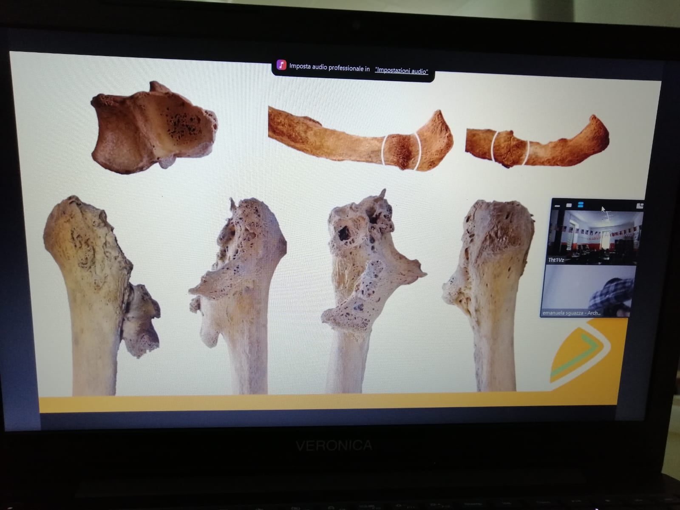Screen dimensions: 680x510
Task: Hide the video thumbnails with the minimize bar icon
Action: (557, 206)
